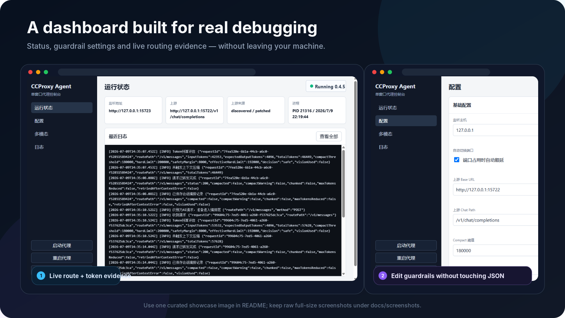Click the green dot in right window title bar
This screenshot has width=565, height=318.
390,72
